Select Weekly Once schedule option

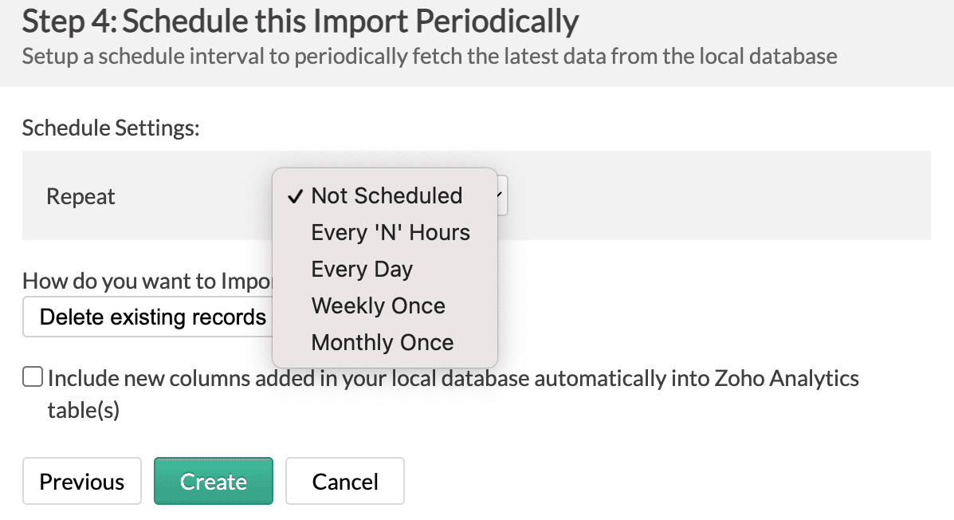tap(378, 305)
